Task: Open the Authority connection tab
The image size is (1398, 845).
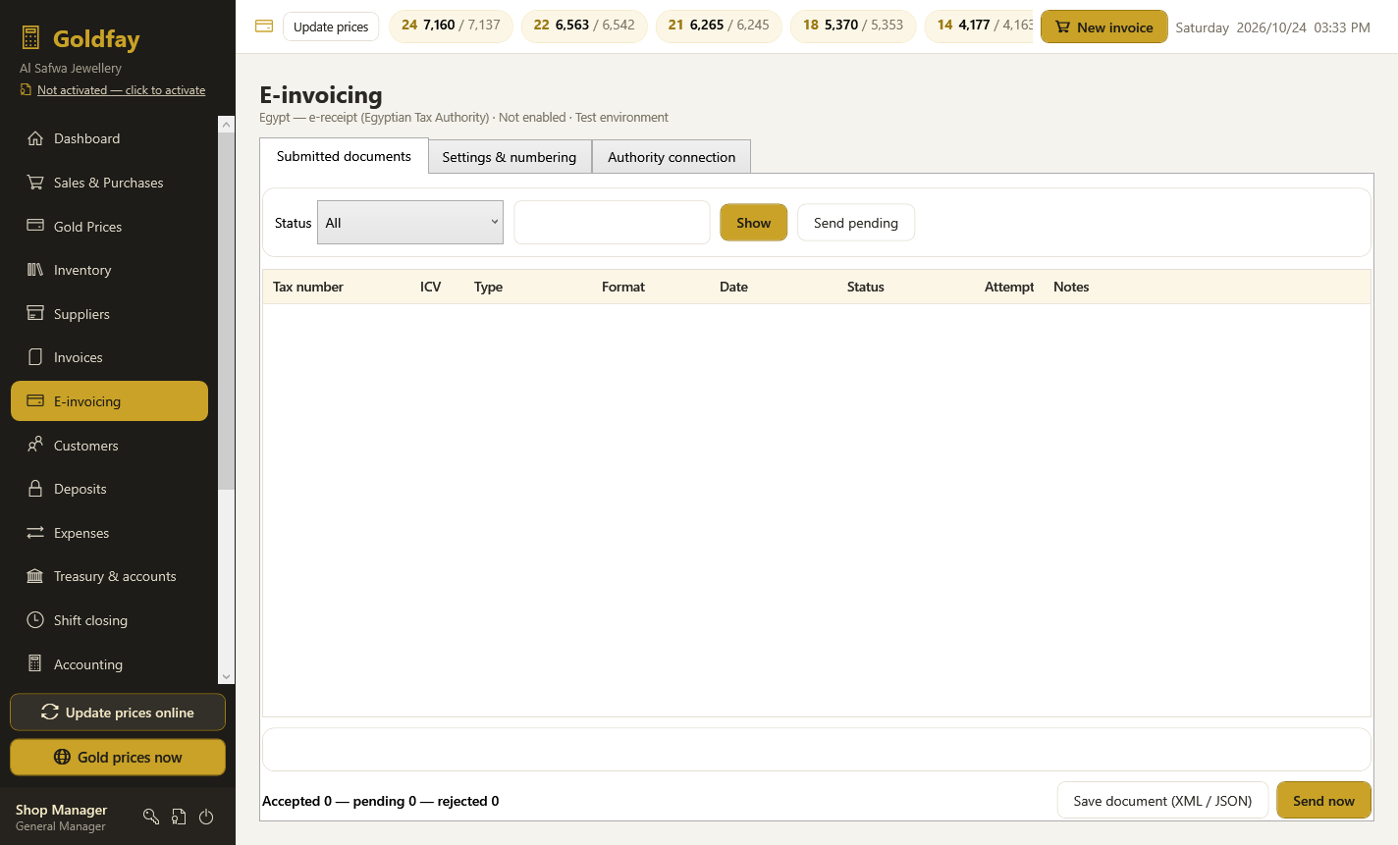Action: pos(672,157)
